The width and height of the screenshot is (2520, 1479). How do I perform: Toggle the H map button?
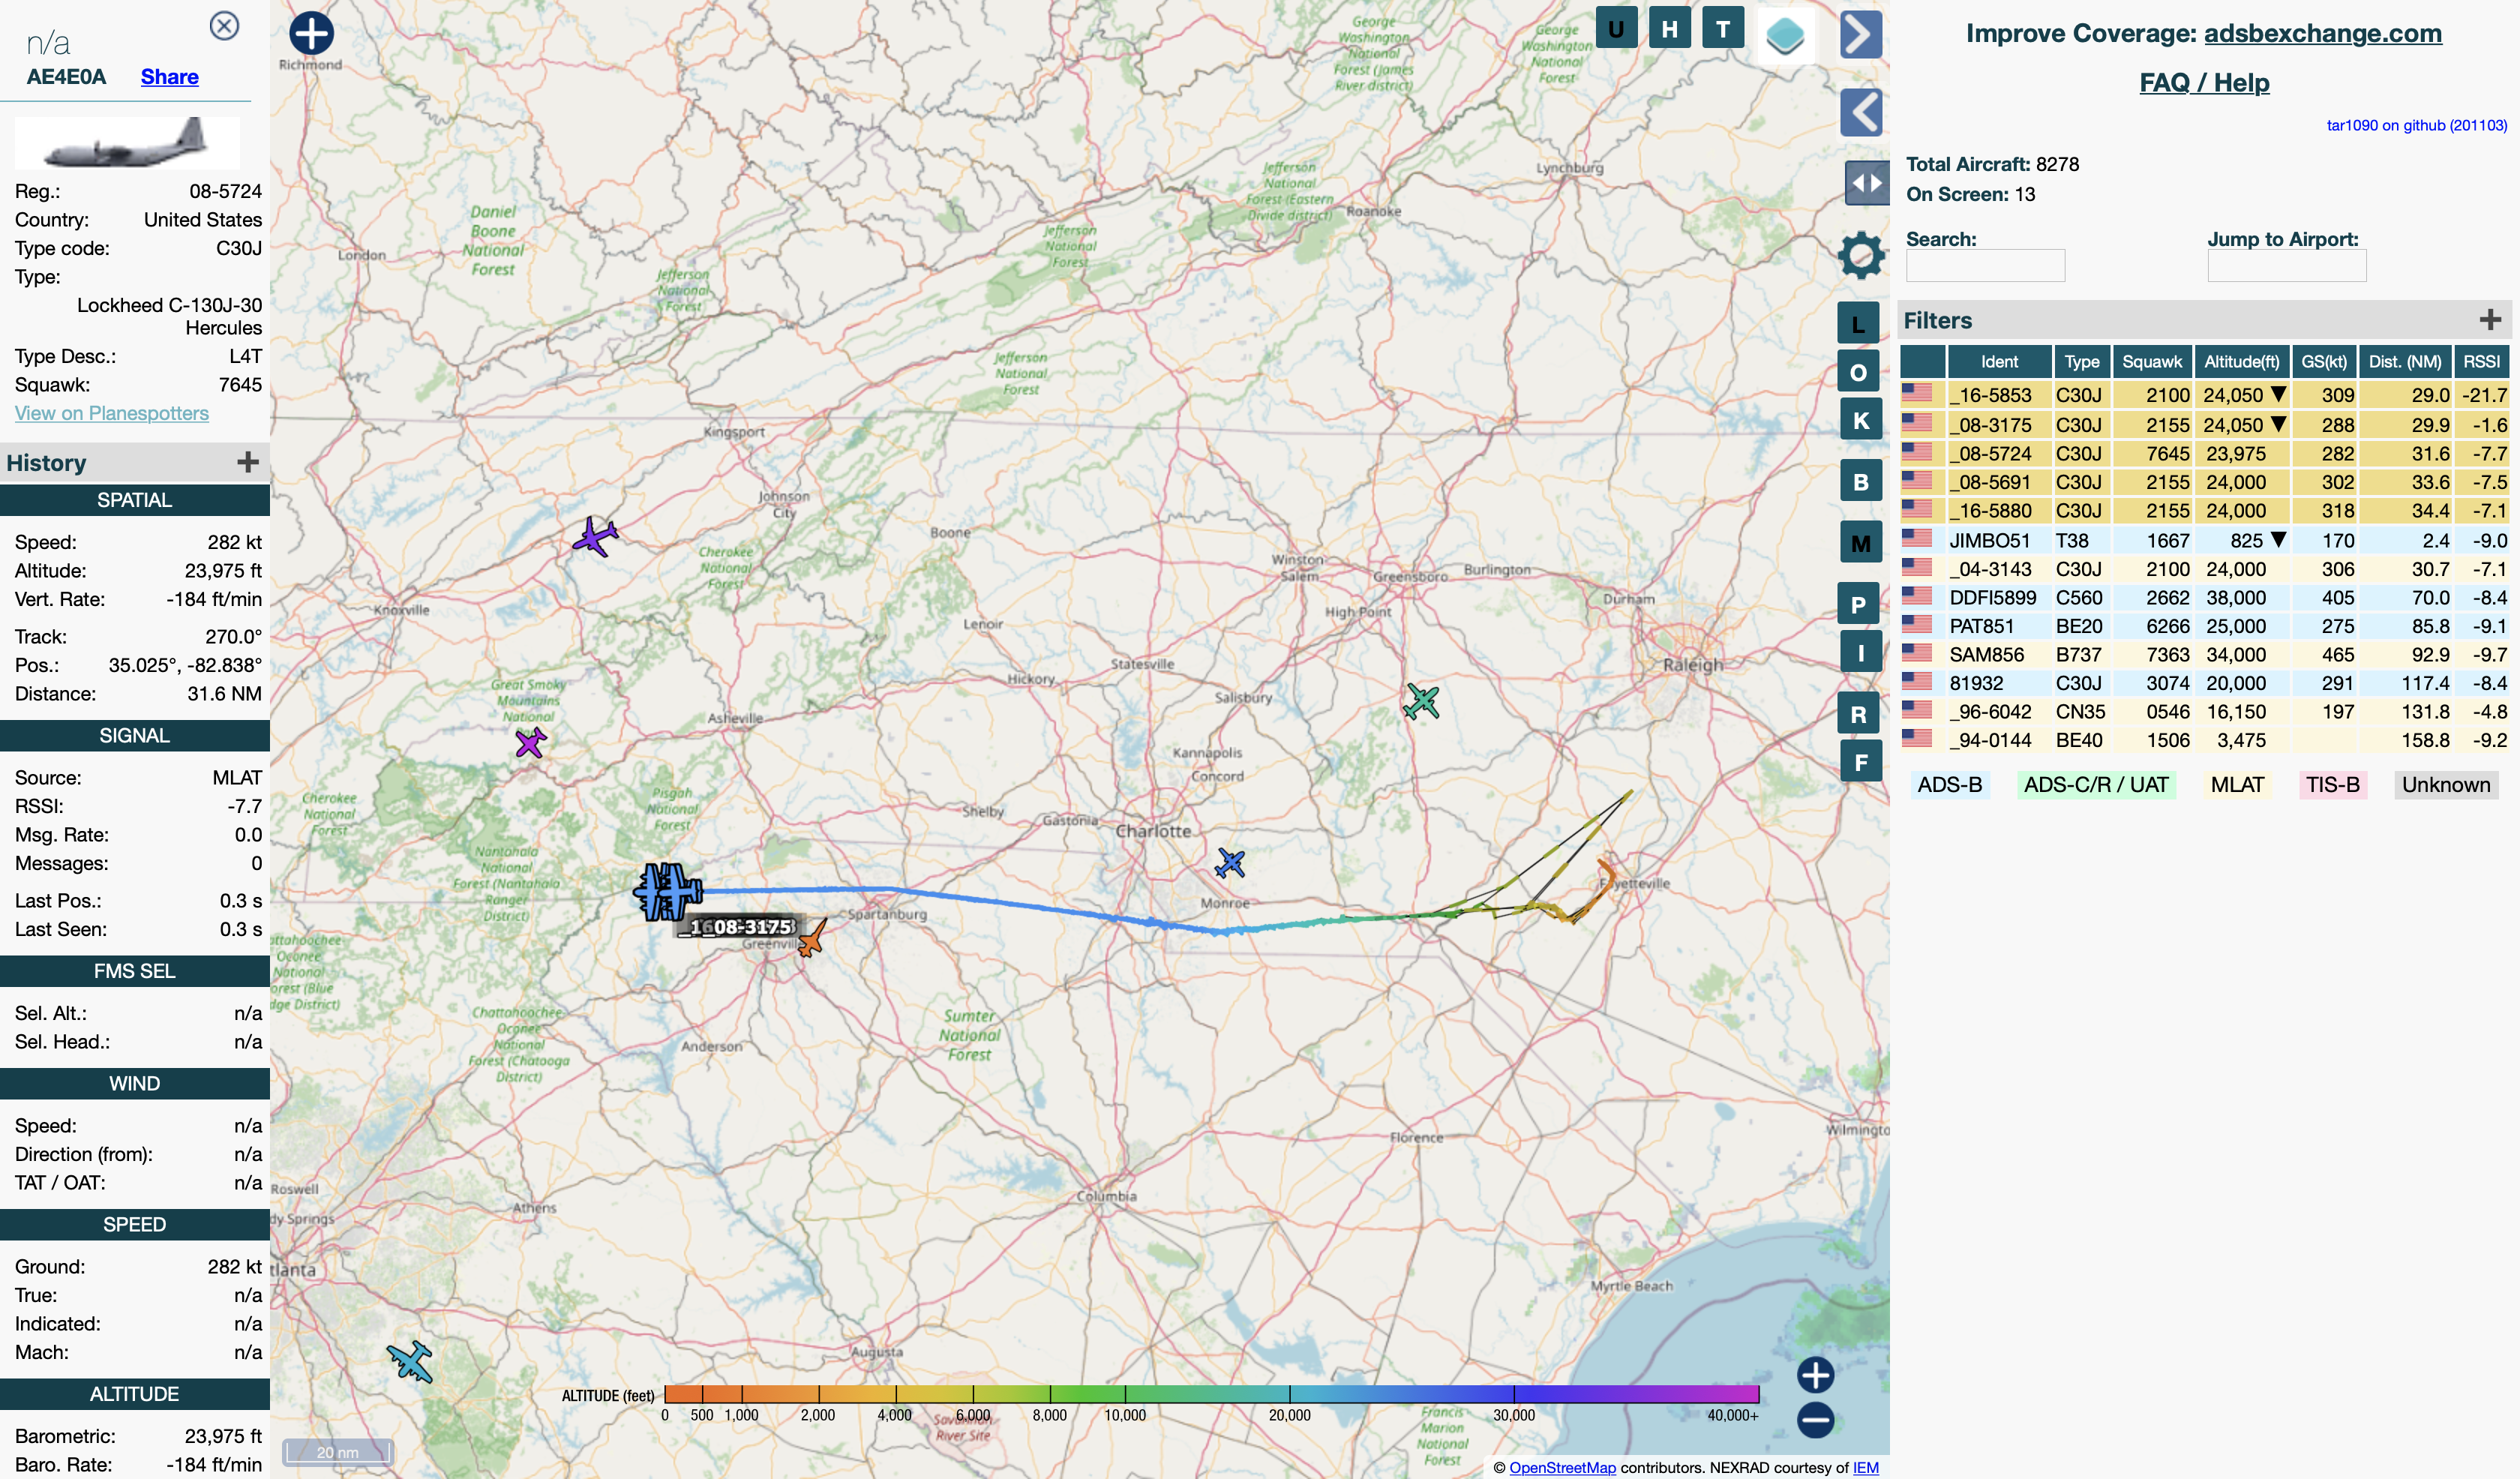pyautogui.click(x=1669, y=28)
